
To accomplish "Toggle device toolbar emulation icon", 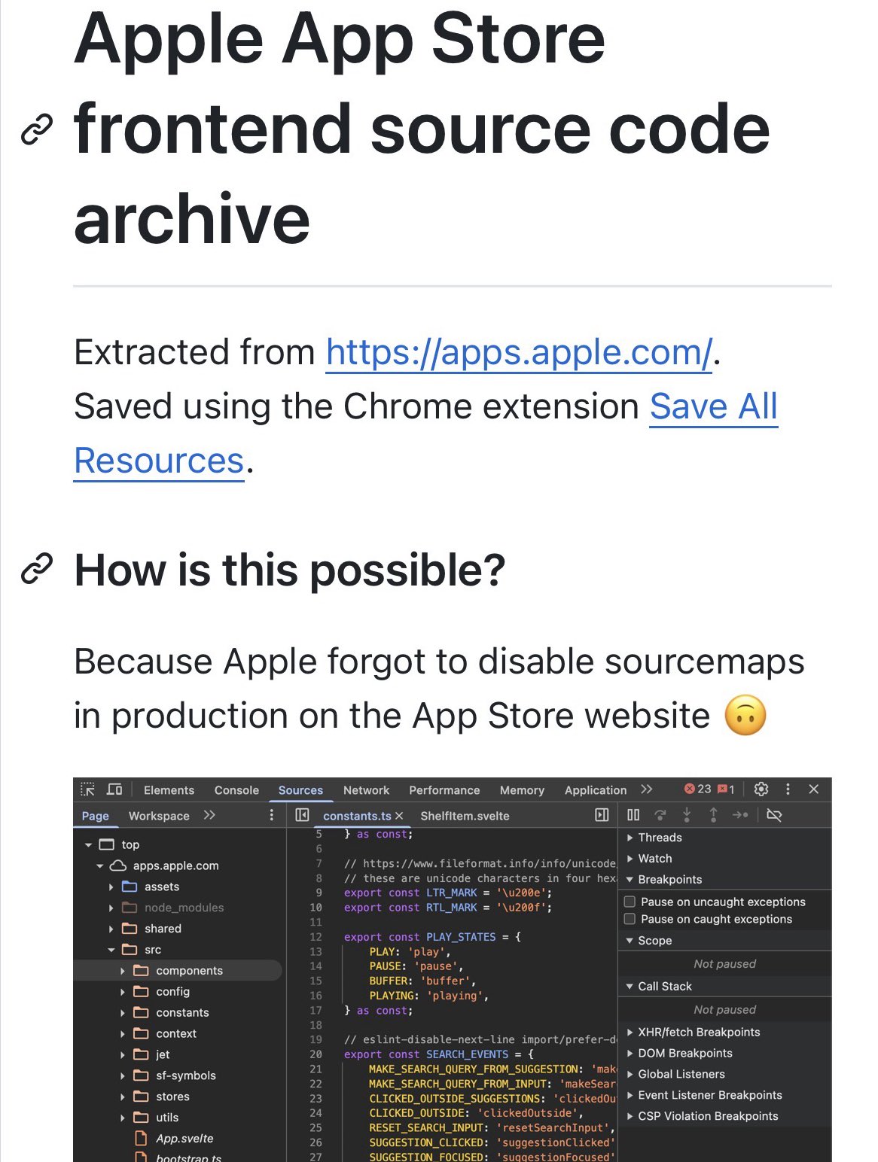I will (x=114, y=789).
